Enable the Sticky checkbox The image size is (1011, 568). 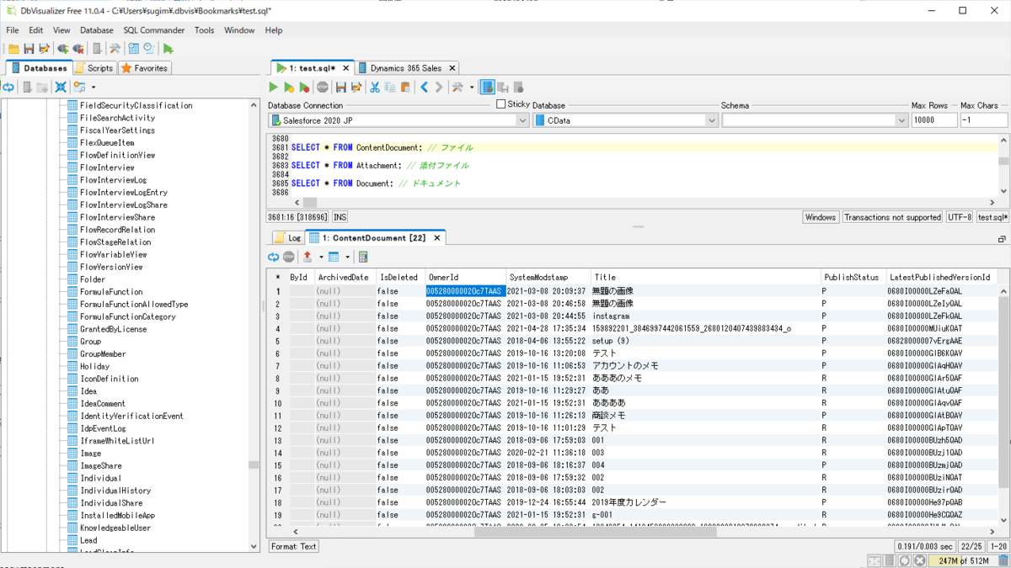(501, 104)
